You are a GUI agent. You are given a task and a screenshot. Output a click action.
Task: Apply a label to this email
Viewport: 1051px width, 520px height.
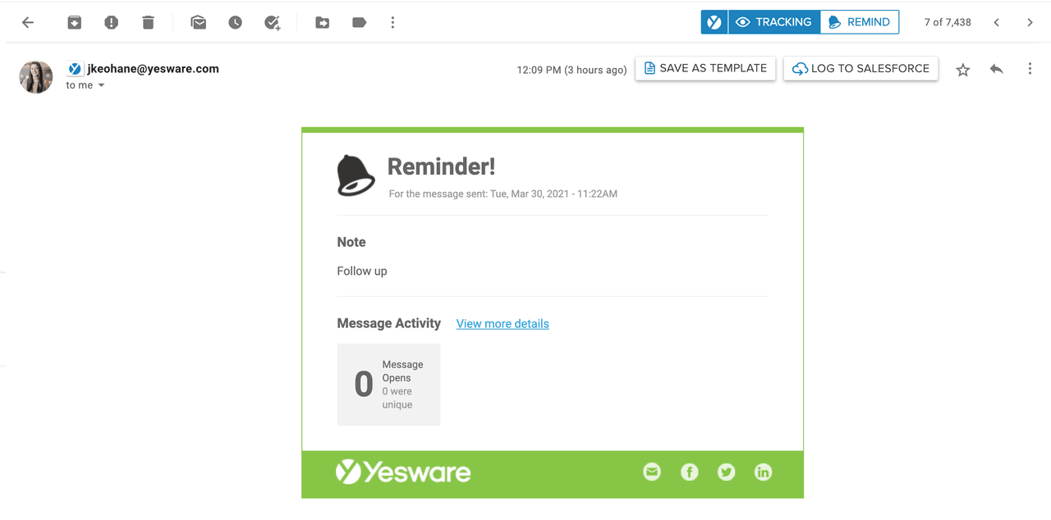[359, 22]
